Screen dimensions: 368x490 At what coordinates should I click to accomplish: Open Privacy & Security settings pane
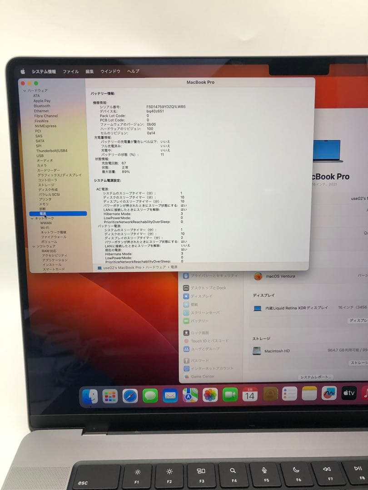click(211, 276)
